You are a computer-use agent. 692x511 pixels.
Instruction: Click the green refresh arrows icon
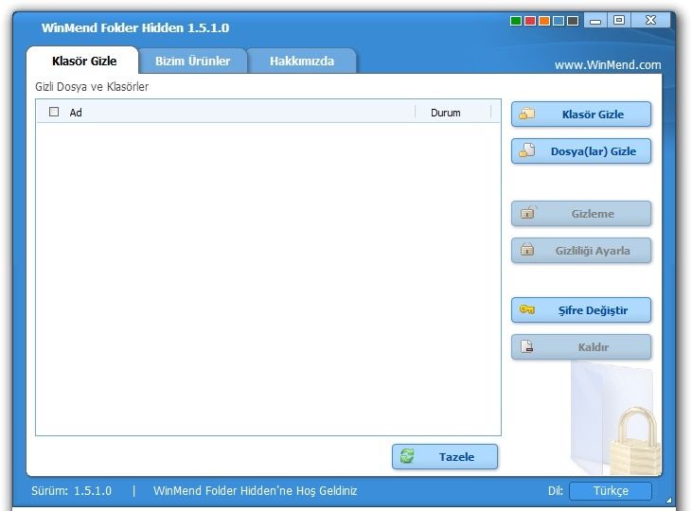[407, 456]
